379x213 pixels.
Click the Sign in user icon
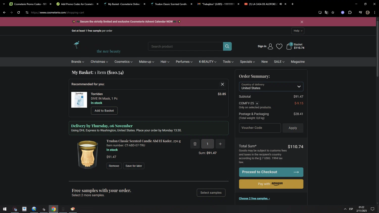point(270,46)
